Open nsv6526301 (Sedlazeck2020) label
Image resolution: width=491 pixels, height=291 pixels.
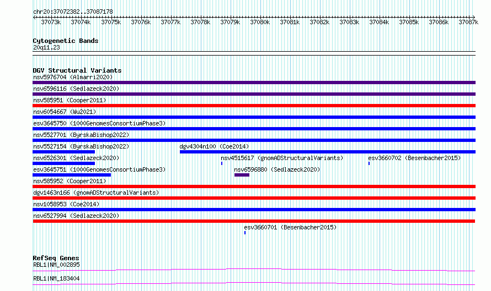tap(76, 158)
